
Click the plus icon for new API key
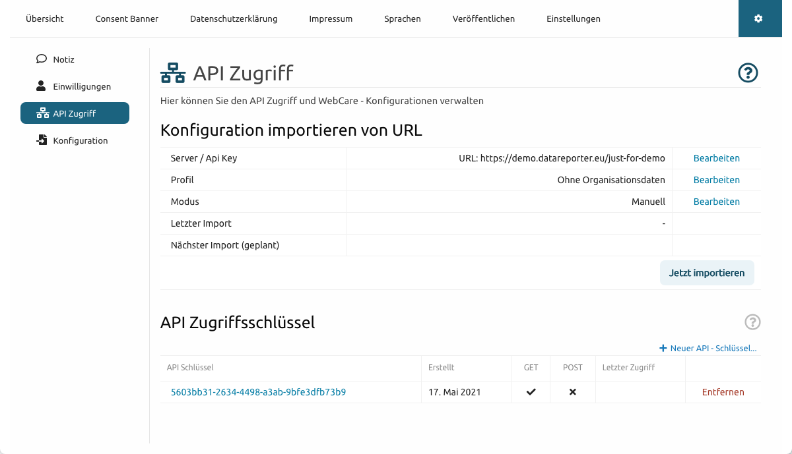(x=663, y=348)
